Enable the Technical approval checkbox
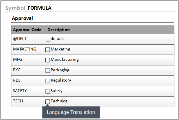This screenshot has width=179, height=120. pos(48,102)
